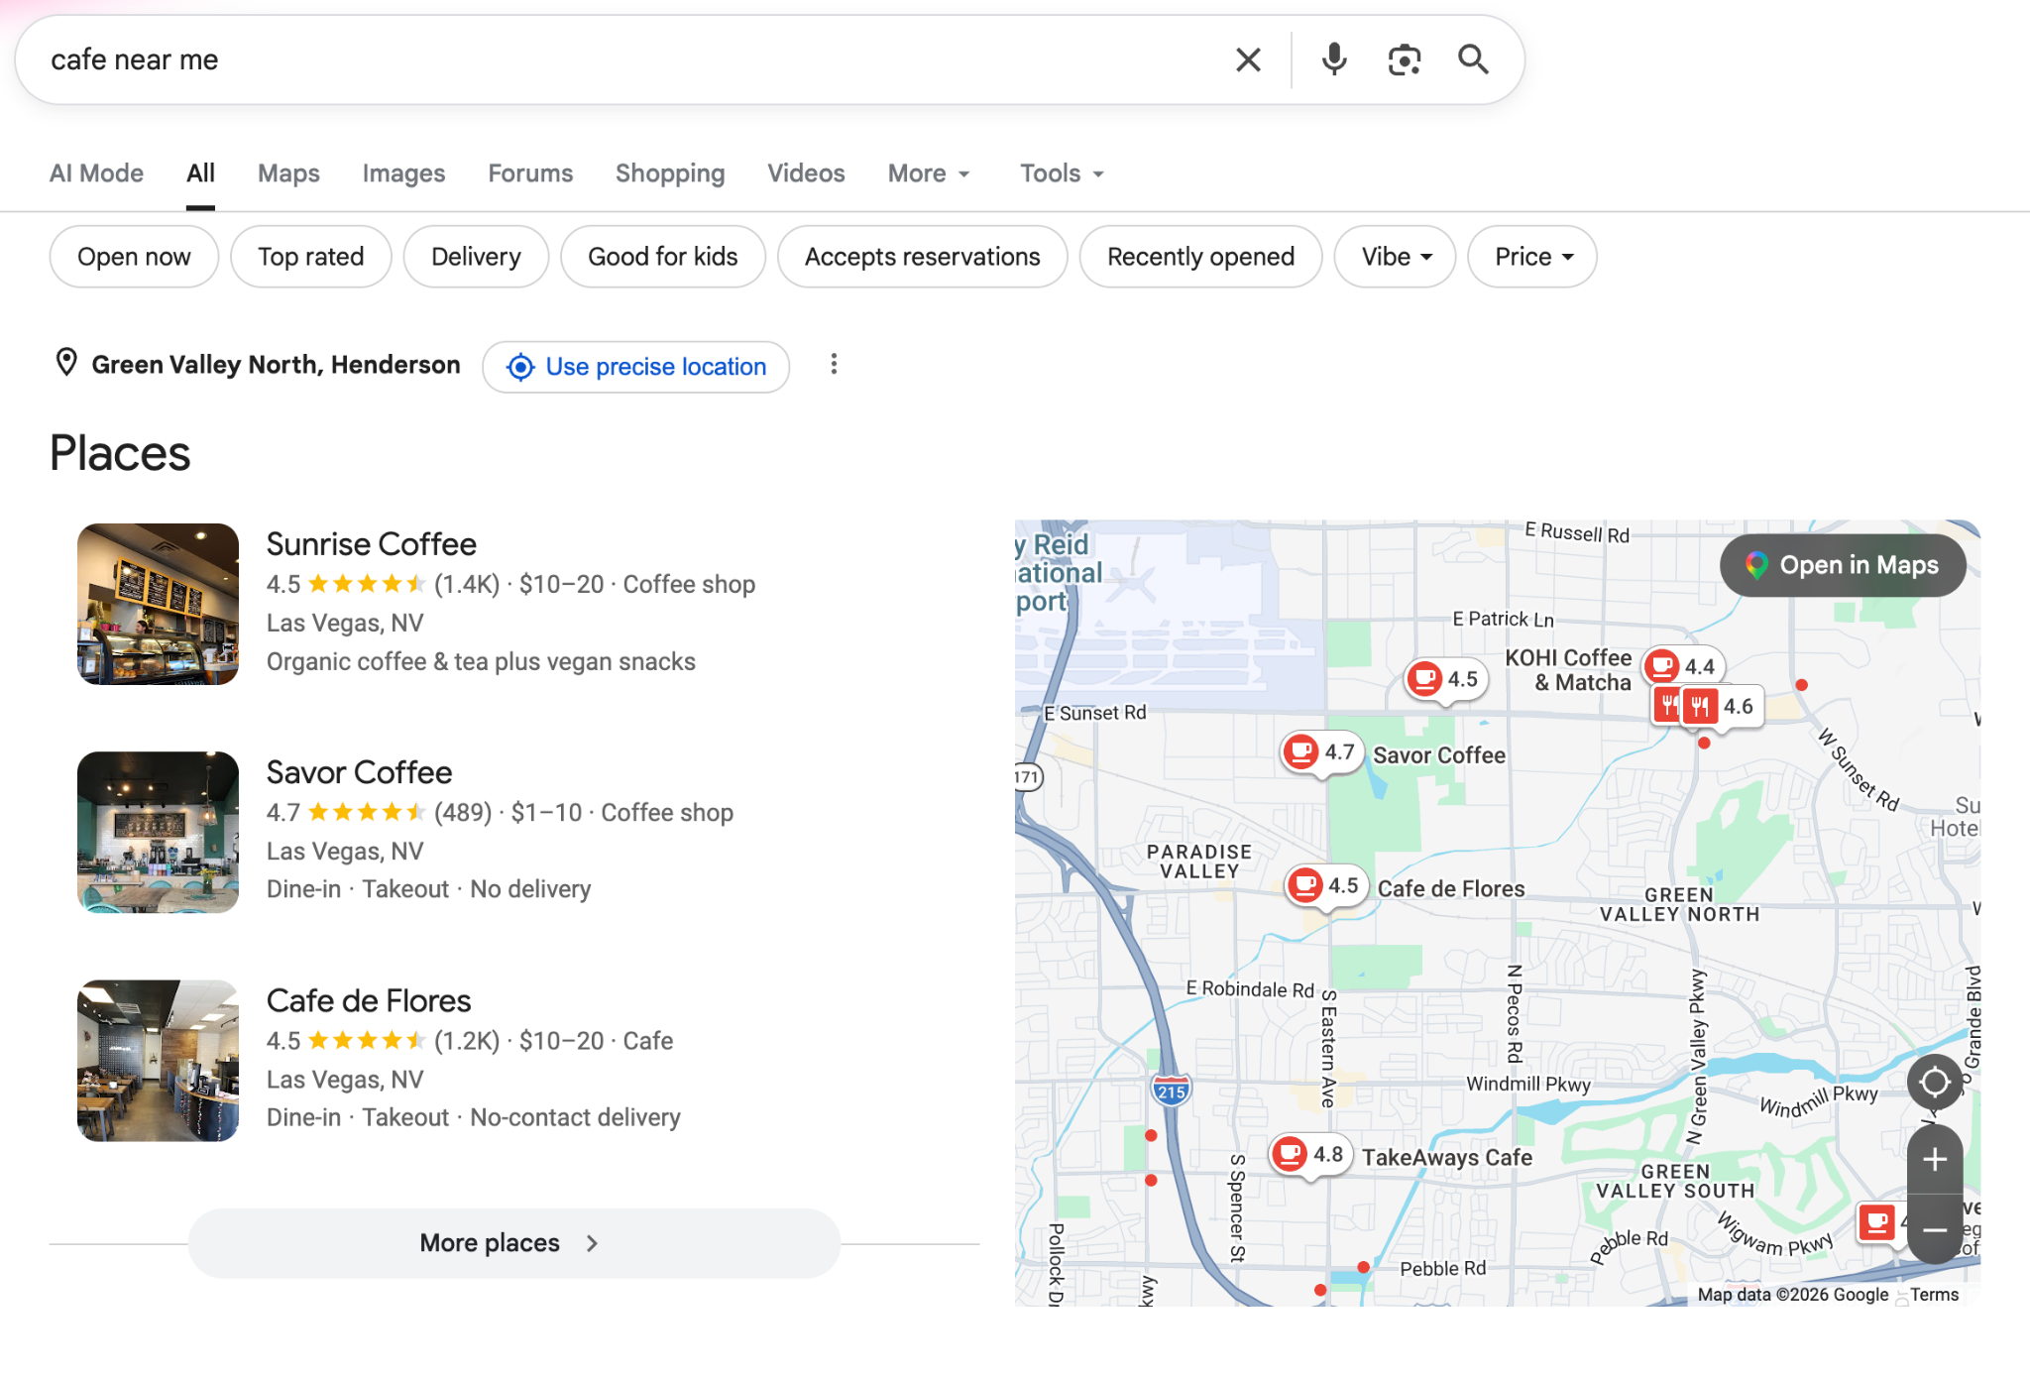Click the 'Savor Coffee' label on the map

click(1438, 755)
